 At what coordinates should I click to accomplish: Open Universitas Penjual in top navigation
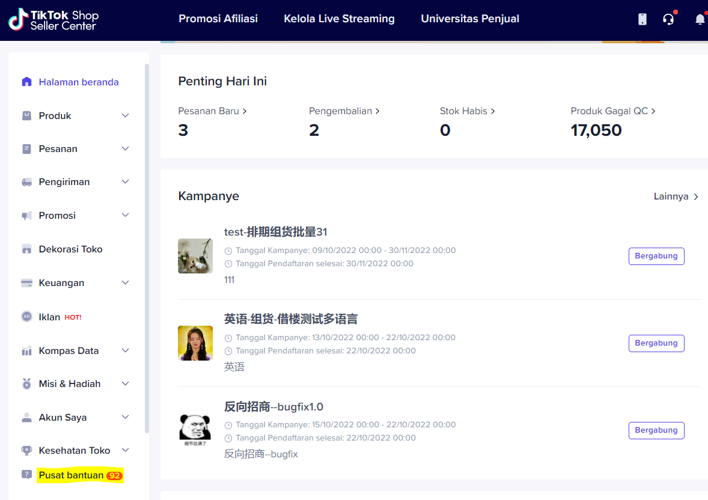470,19
